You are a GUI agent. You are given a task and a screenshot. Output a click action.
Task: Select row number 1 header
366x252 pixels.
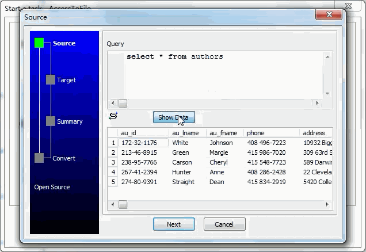(x=113, y=143)
